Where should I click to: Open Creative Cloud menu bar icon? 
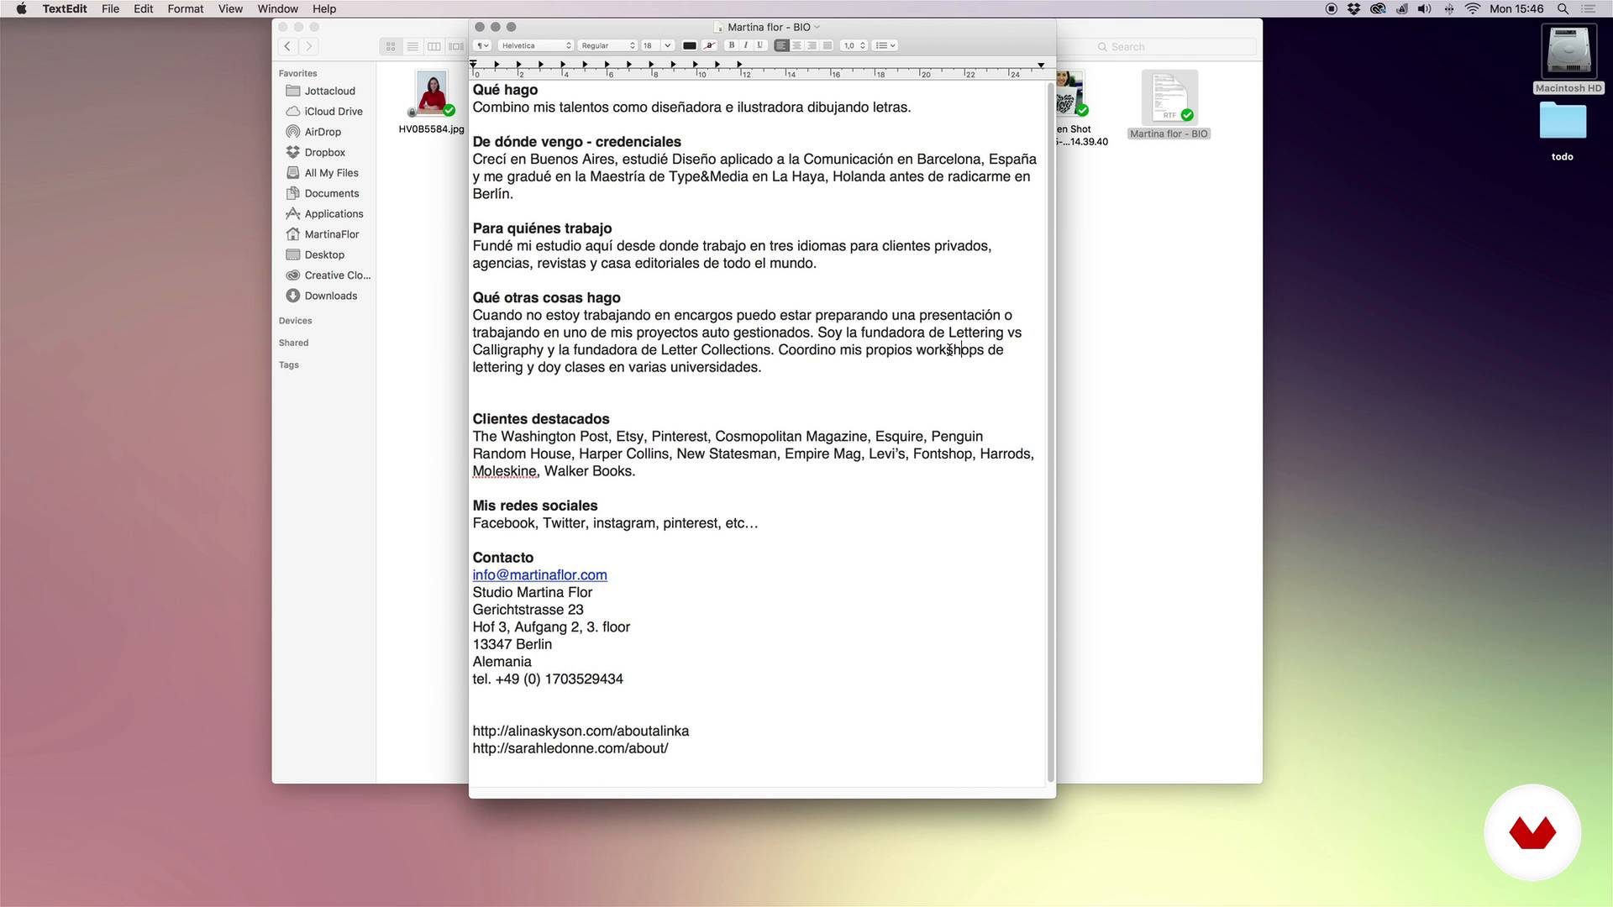[x=1378, y=8]
